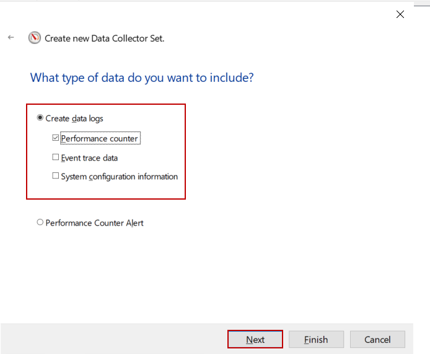This screenshot has height=354, width=430.
Task: Click the 'Event trace data' label text
Action: [89, 158]
